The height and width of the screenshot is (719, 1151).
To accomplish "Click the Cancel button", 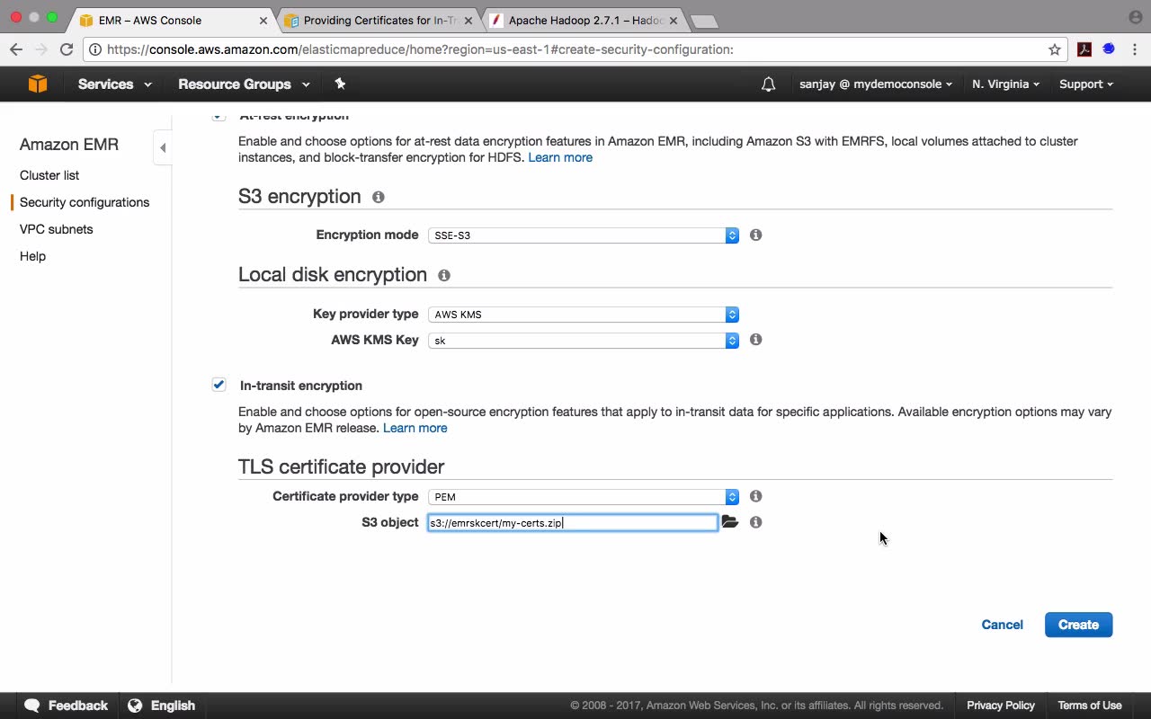I will pos(1002,625).
